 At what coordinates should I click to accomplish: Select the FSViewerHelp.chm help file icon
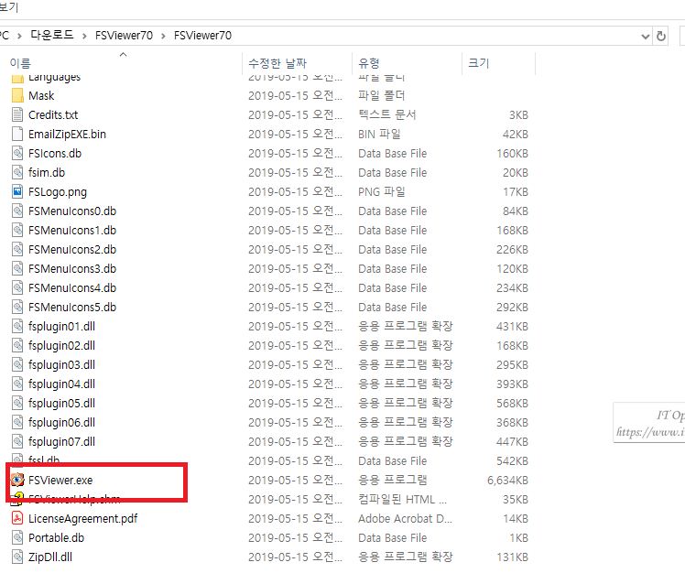(x=17, y=499)
